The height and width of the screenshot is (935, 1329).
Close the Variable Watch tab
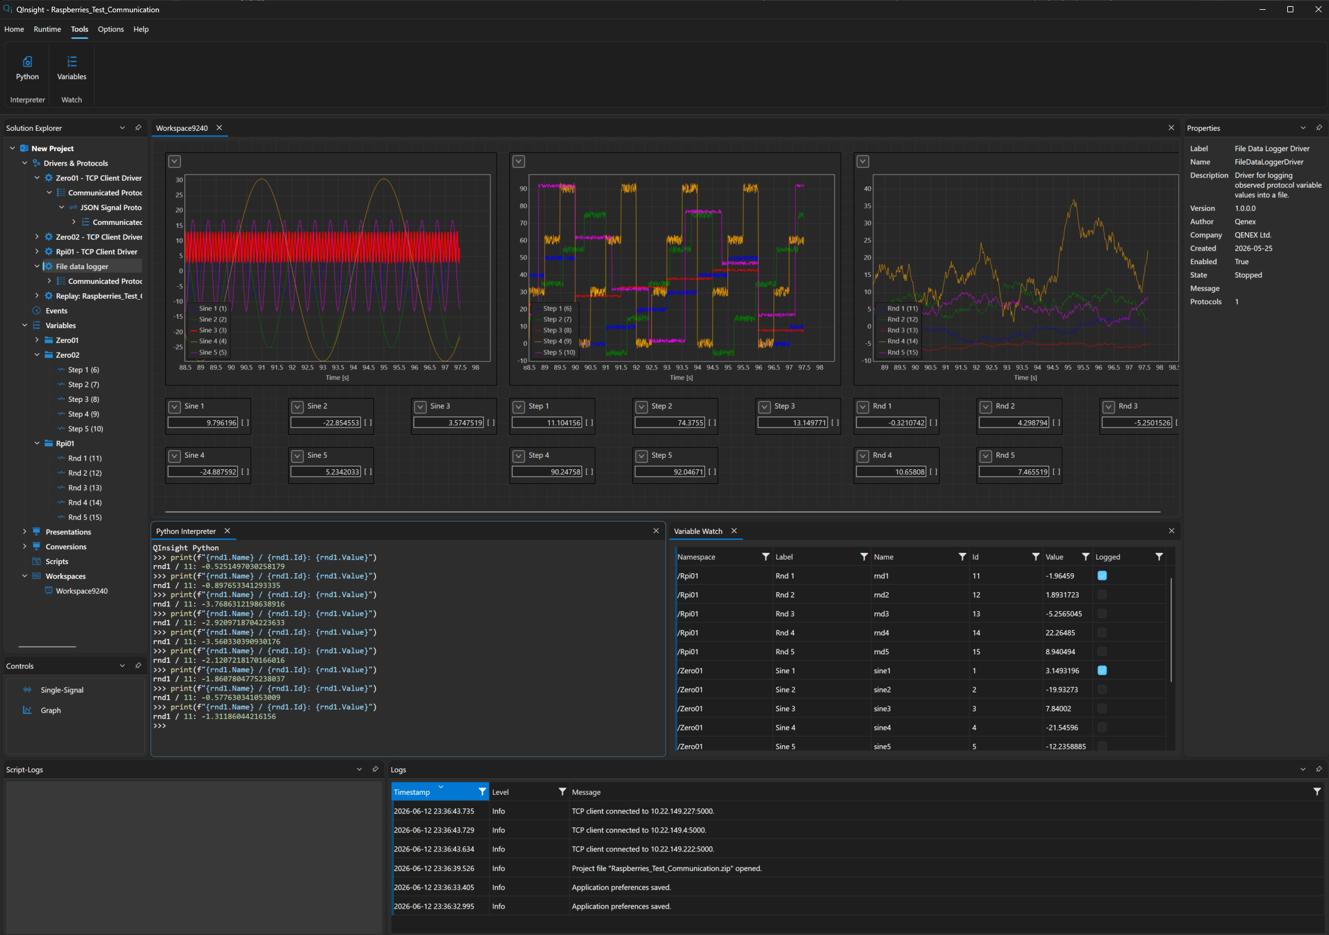click(734, 531)
